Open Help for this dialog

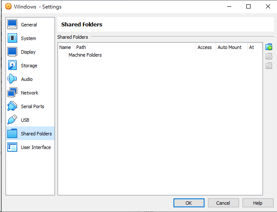(258, 203)
